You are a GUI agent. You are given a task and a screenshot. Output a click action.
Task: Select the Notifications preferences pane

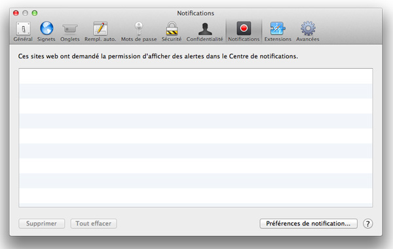(x=244, y=31)
